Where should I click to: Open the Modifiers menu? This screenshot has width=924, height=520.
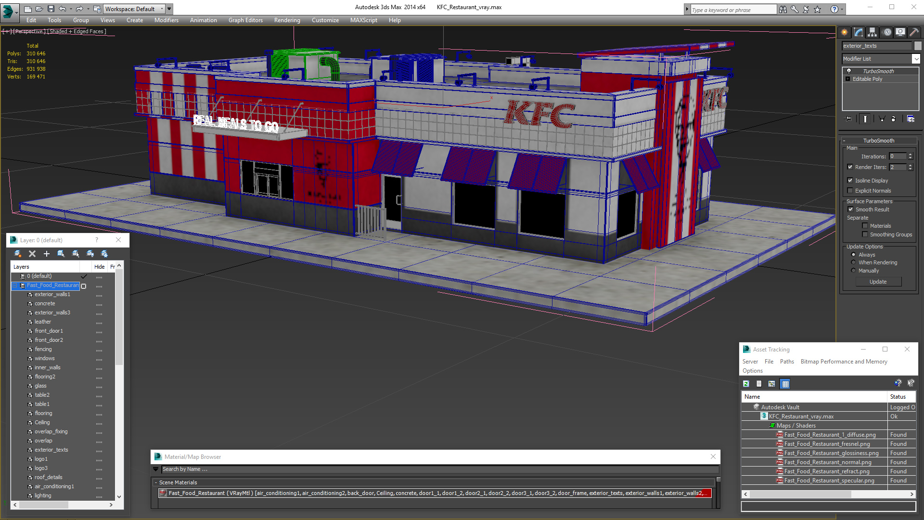tap(167, 20)
